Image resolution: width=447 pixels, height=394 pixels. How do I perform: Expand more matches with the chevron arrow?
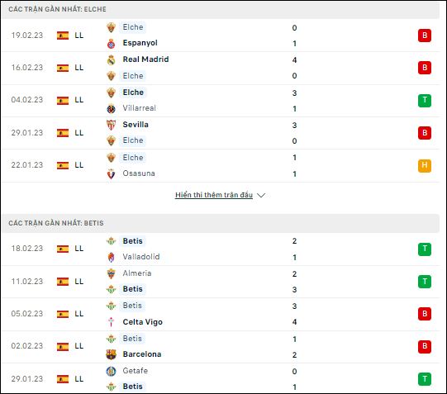pyautogui.click(x=261, y=196)
